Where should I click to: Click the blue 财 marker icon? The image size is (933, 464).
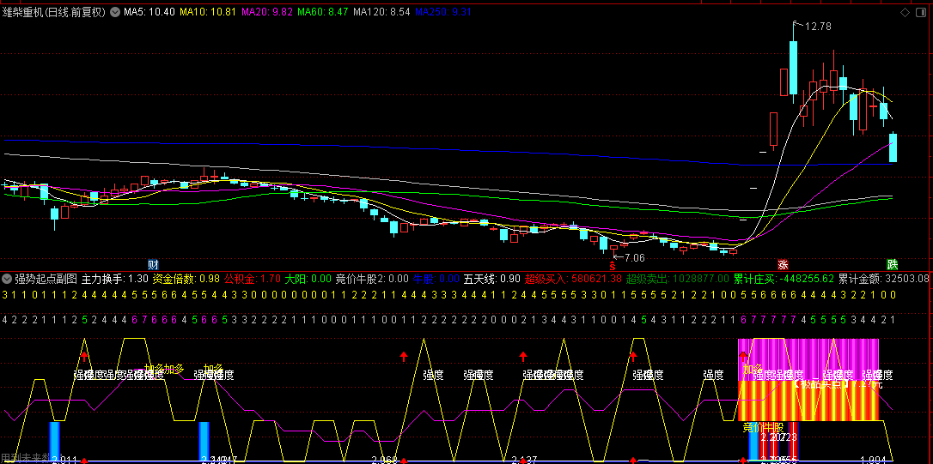(153, 263)
